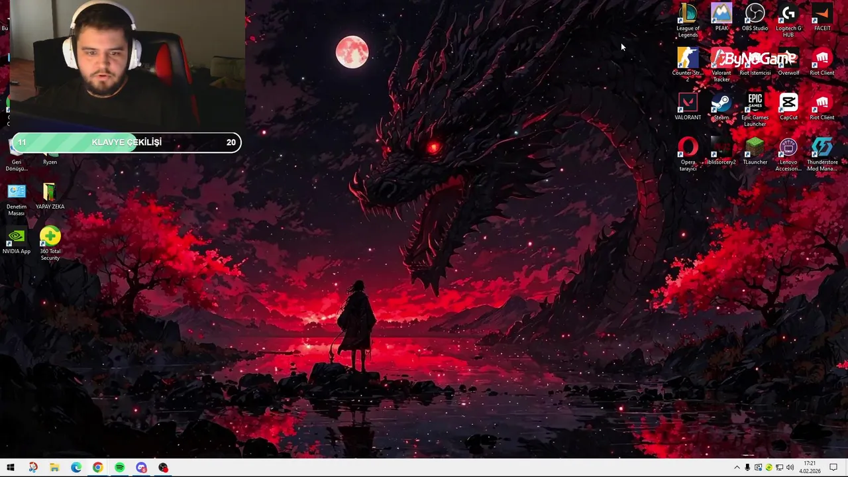Open the 360 Security tray icon
Screen dimensions: 848x477
tap(768, 468)
